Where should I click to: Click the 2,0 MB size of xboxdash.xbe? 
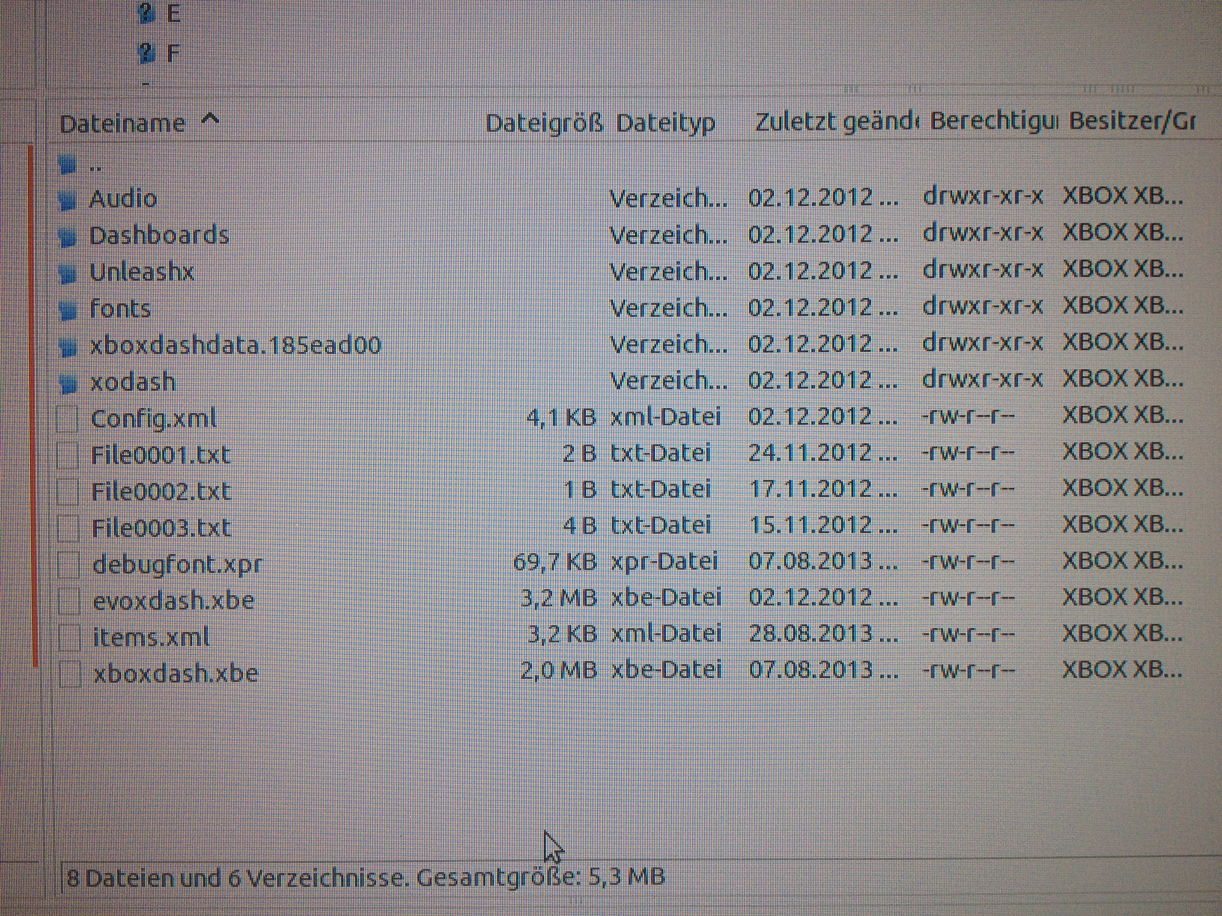(x=559, y=671)
